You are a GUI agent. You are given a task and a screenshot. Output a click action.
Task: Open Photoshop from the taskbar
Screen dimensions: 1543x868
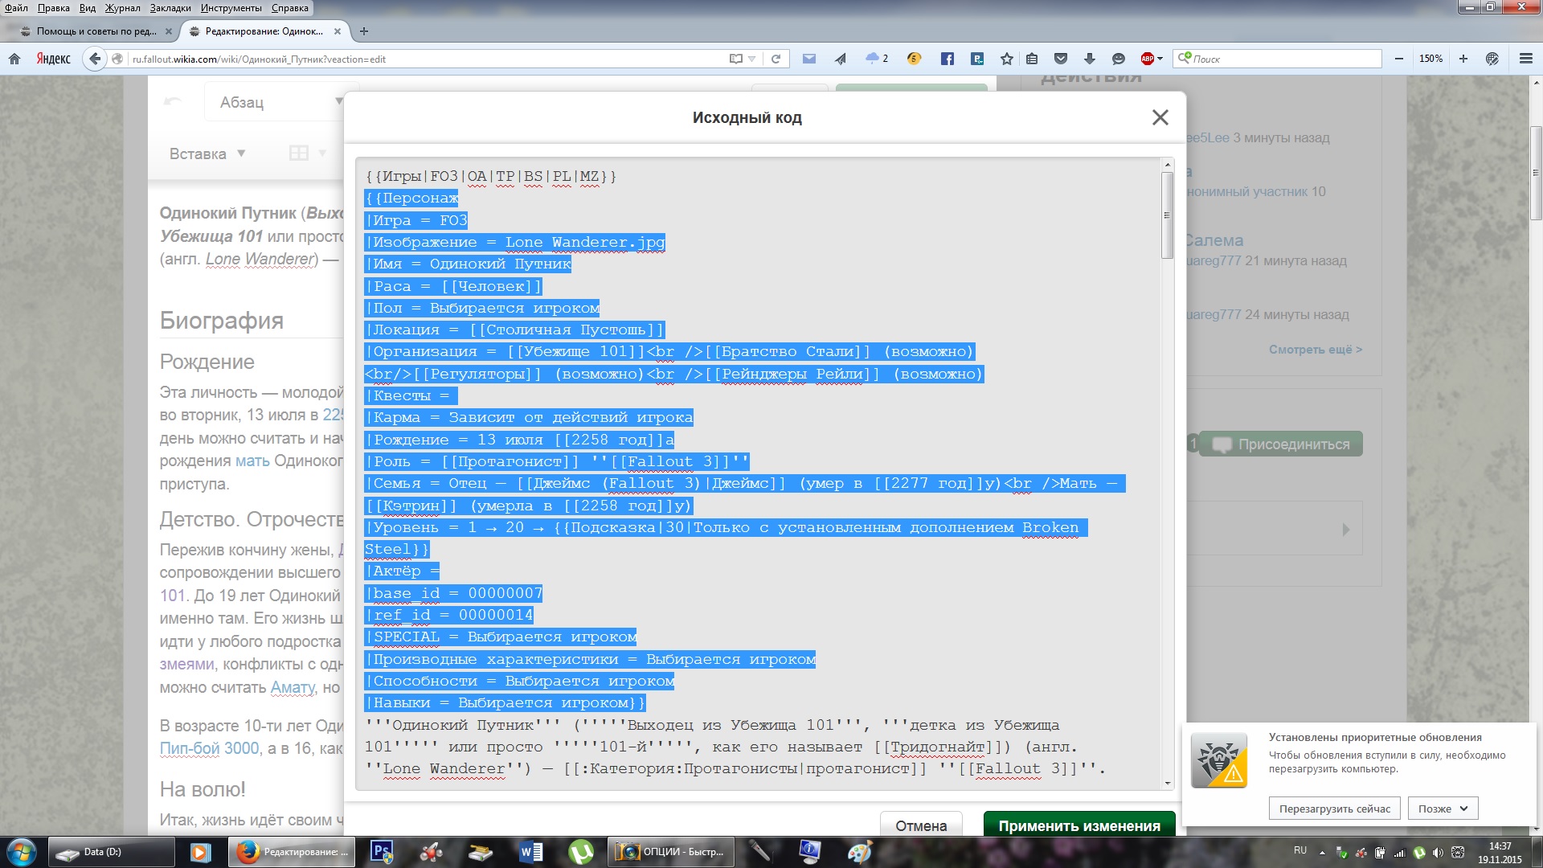383,851
